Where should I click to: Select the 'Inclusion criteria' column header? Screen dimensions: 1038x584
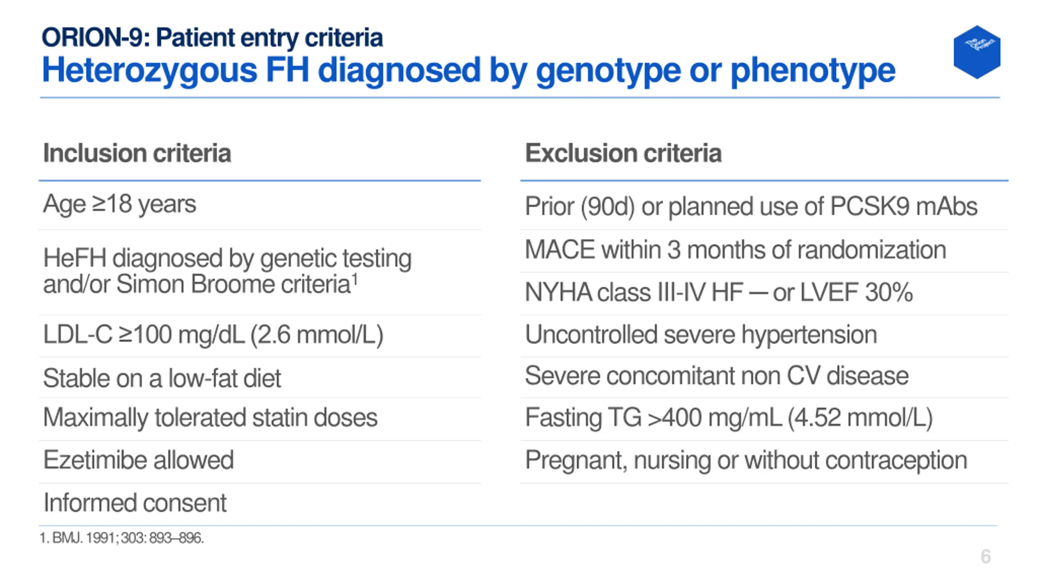coord(137,153)
